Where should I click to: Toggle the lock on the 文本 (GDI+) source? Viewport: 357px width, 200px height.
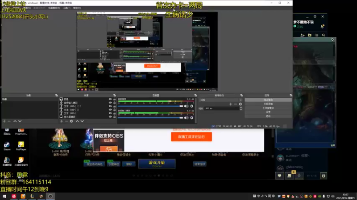(x=115, y=113)
